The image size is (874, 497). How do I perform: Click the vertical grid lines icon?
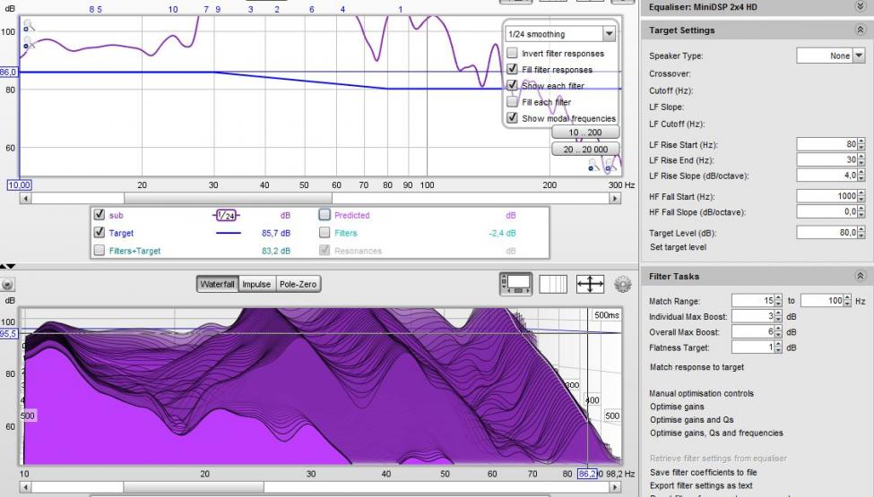(x=553, y=285)
